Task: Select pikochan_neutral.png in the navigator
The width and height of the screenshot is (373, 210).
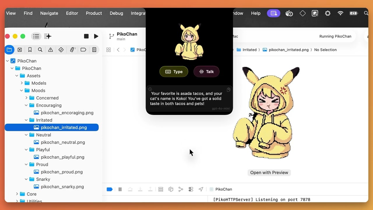Action: point(63,142)
